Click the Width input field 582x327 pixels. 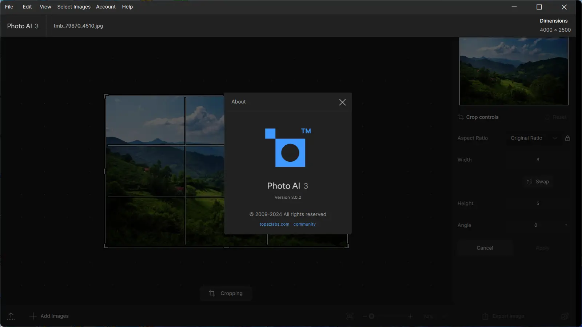point(538,160)
